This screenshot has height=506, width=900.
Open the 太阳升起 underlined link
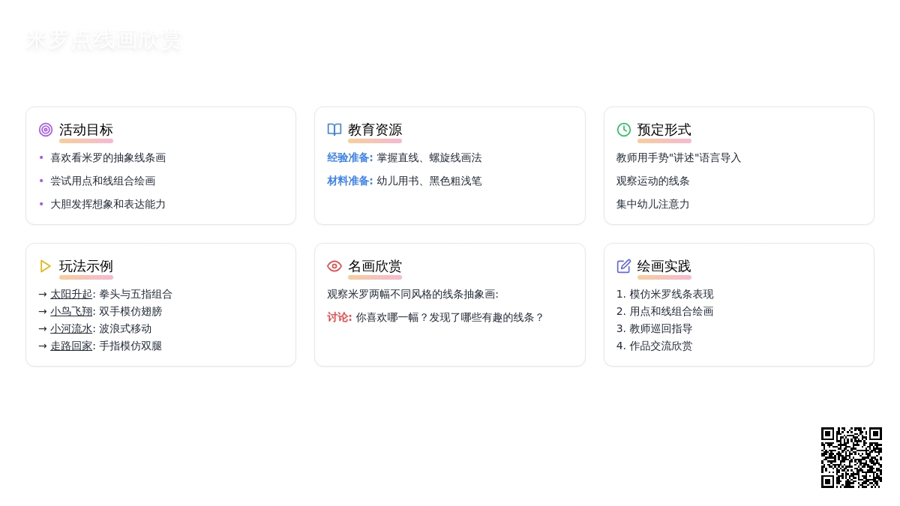tap(71, 294)
